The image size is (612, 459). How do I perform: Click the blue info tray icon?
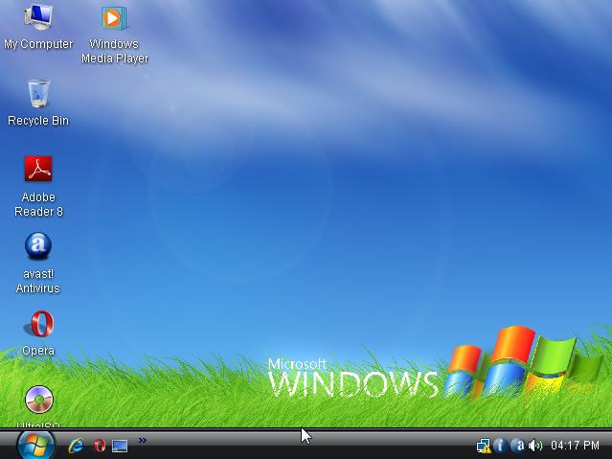coord(500,446)
